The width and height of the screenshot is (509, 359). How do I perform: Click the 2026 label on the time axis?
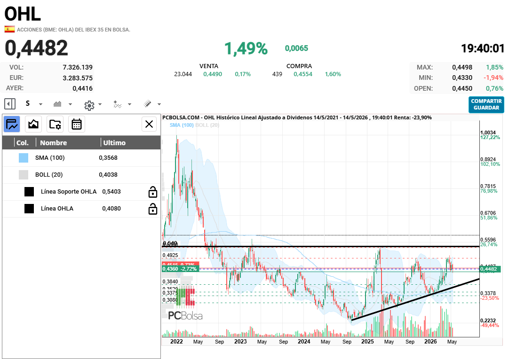[430, 342]
